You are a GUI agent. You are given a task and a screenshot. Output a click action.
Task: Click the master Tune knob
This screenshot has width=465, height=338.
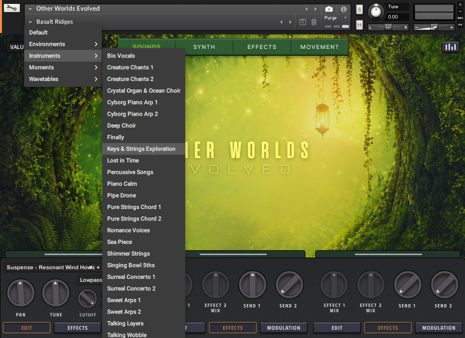coord(376,12)
